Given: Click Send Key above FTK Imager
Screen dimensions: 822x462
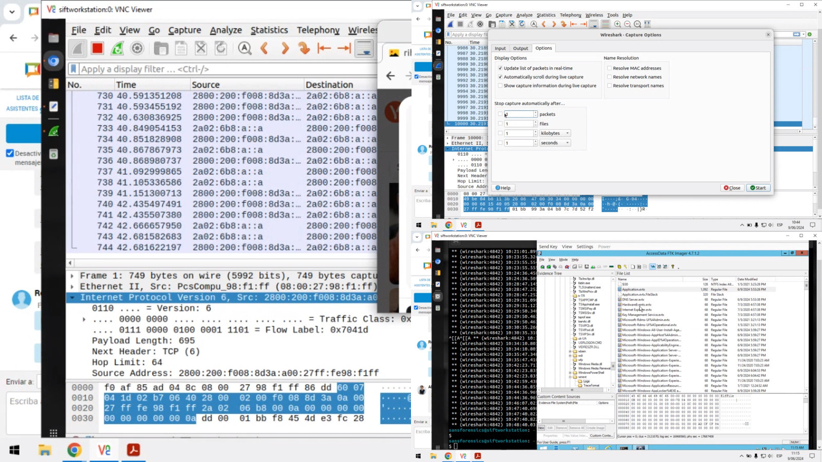Looking at the screenshot, I should [548, 246].
